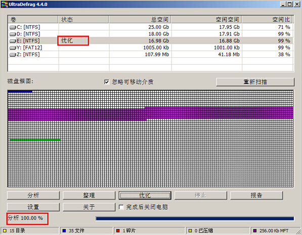Screen dimensions: 302x235
Task: Click yellow legend square beside 0 已压缩
Action: (190, 230)
